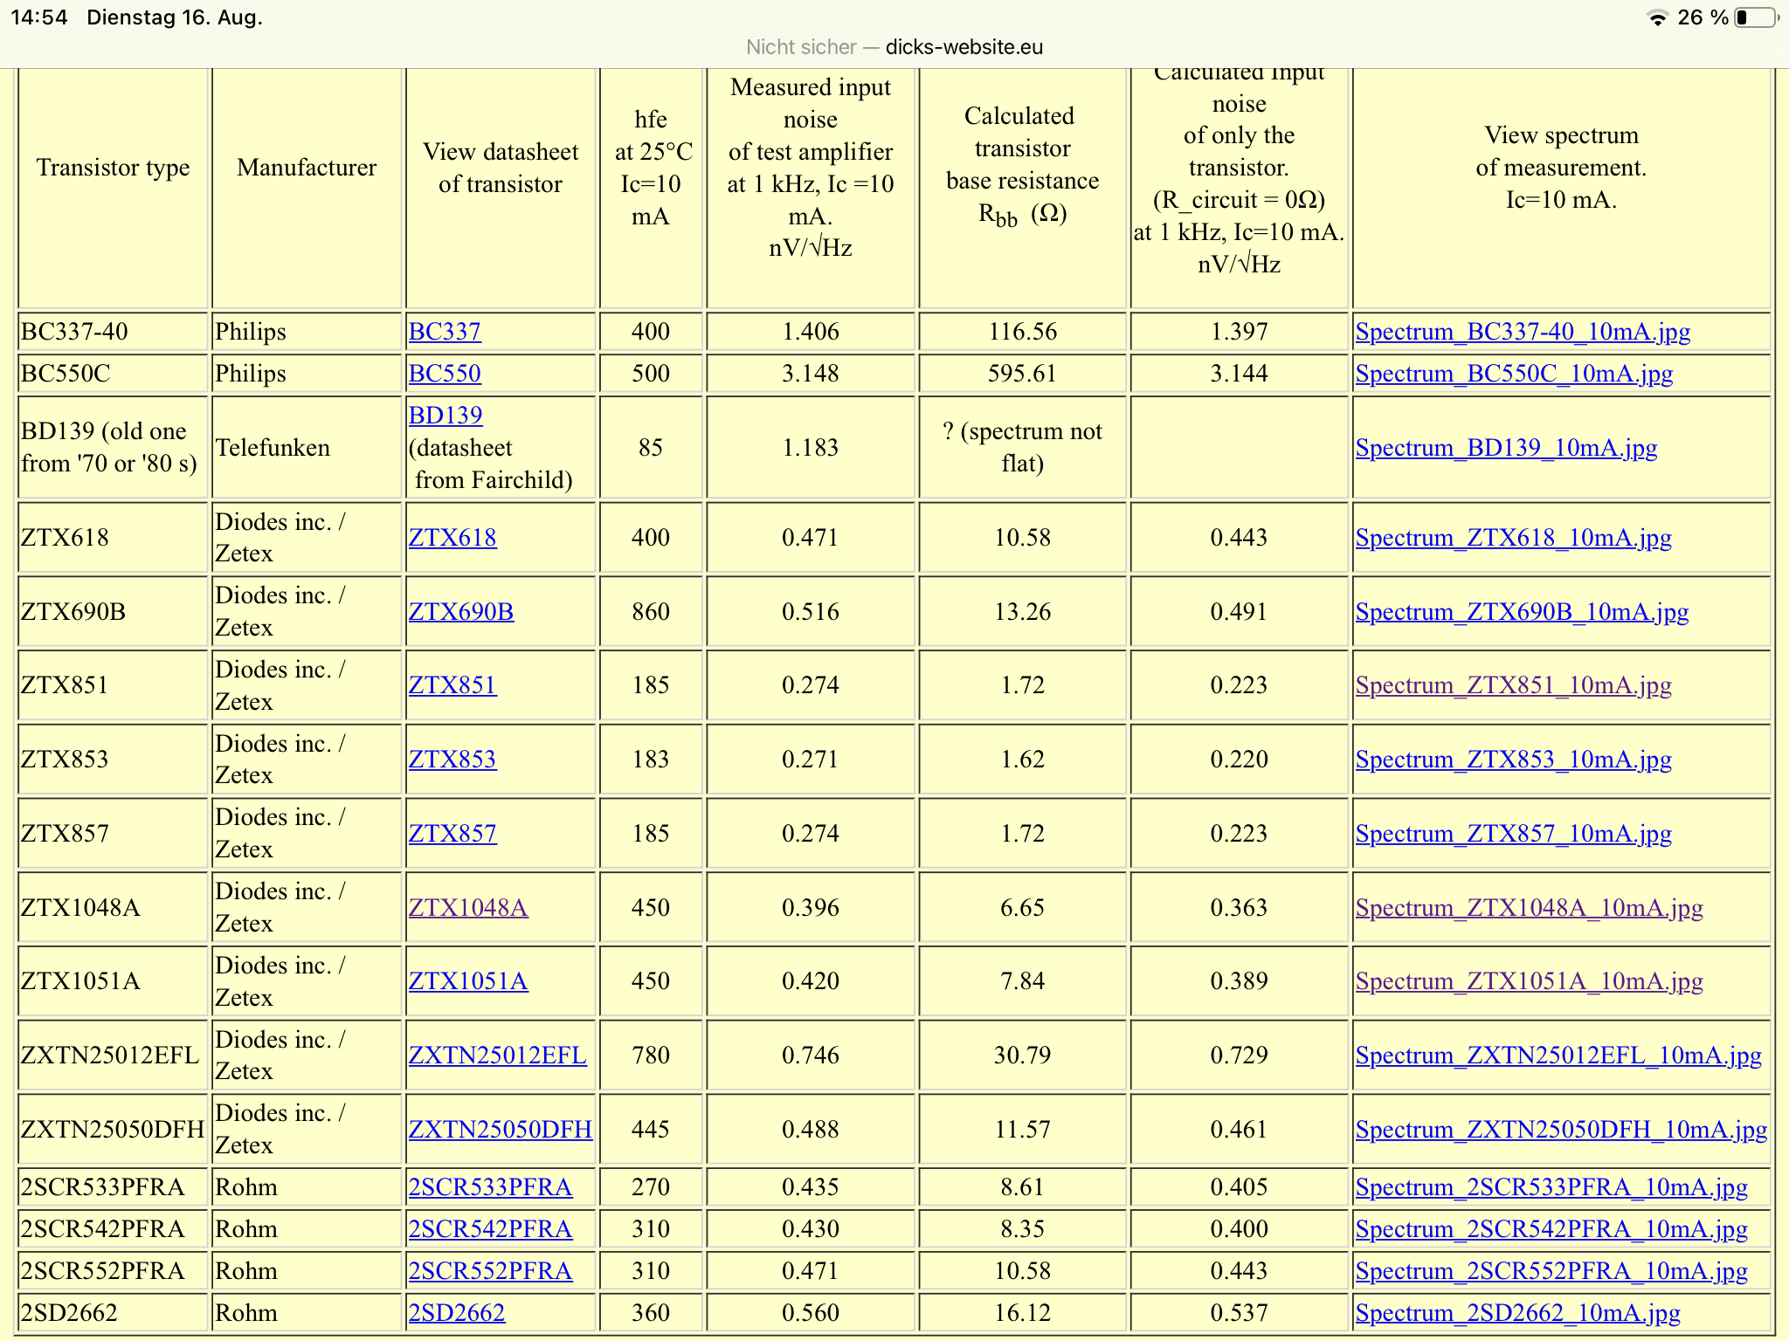The image size is (1789, 1341).
Task: View Spectrum_ZTX1051A_10mA.jpg
Action: tap(1530, 981)
